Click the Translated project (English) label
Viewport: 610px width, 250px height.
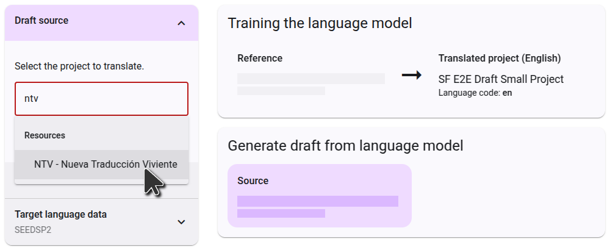tap(500, 59)
